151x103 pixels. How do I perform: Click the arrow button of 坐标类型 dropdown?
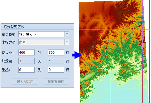click(x=67, y=42)
